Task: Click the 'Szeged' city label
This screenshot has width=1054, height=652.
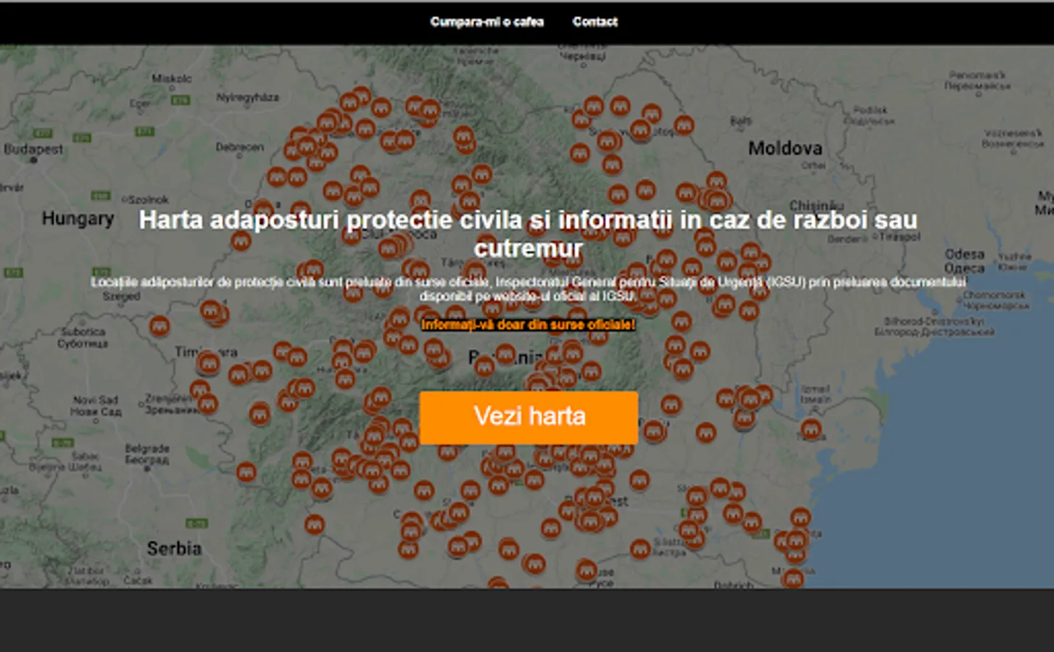Action: point(121,296)
